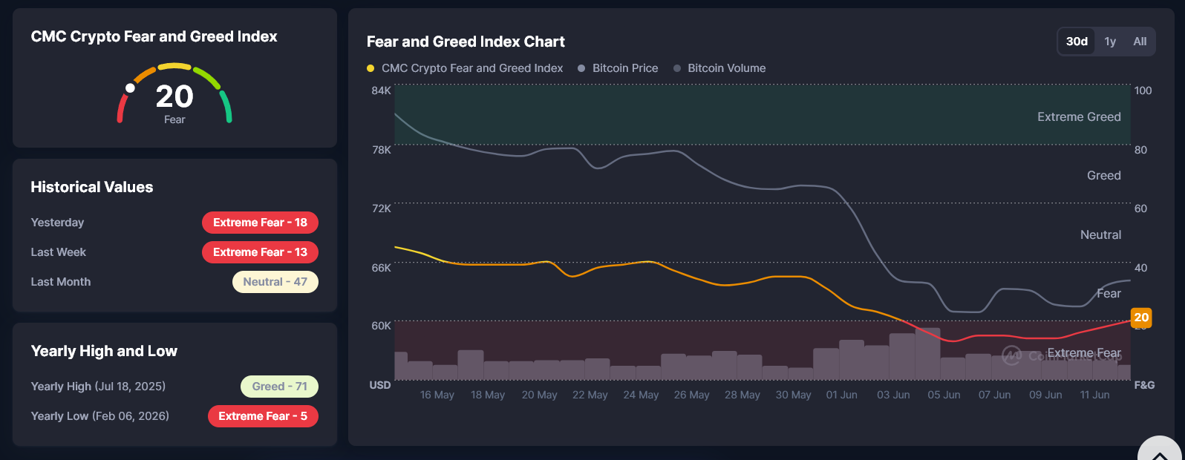Click the Greed - 71 yearly high badge

279,387
